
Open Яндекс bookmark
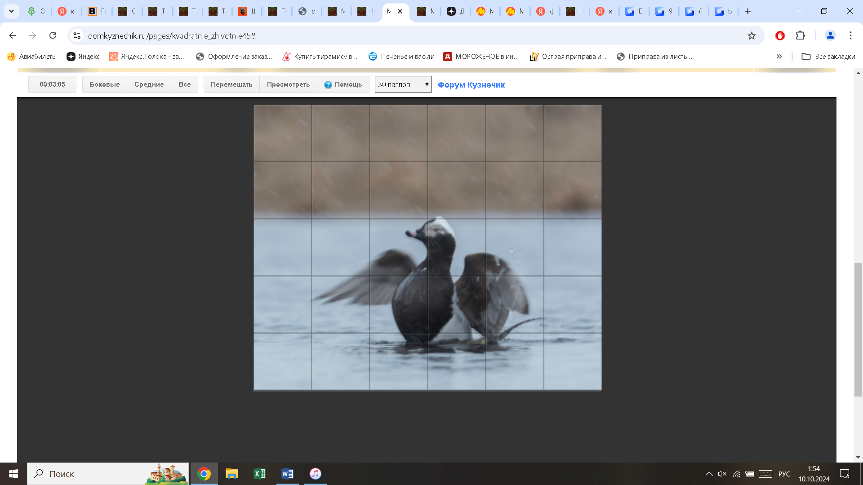point(83,56)
